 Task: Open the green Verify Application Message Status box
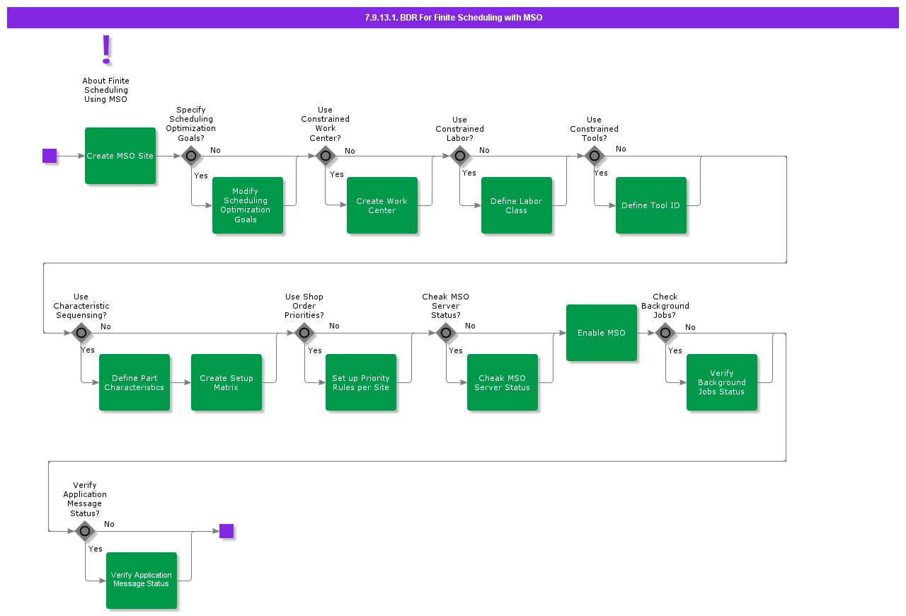142,581
